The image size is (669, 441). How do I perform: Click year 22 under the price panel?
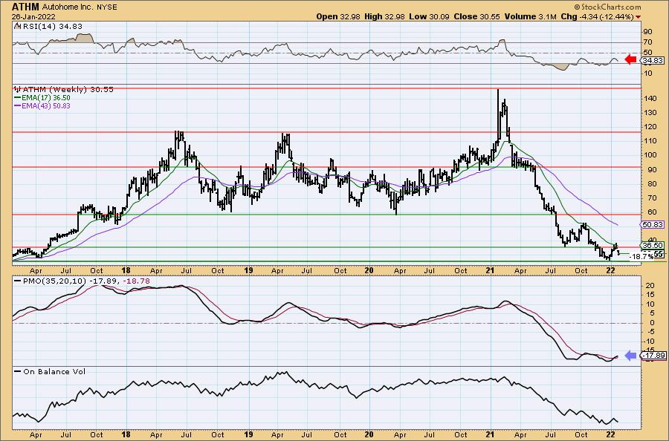click(611, 270)
